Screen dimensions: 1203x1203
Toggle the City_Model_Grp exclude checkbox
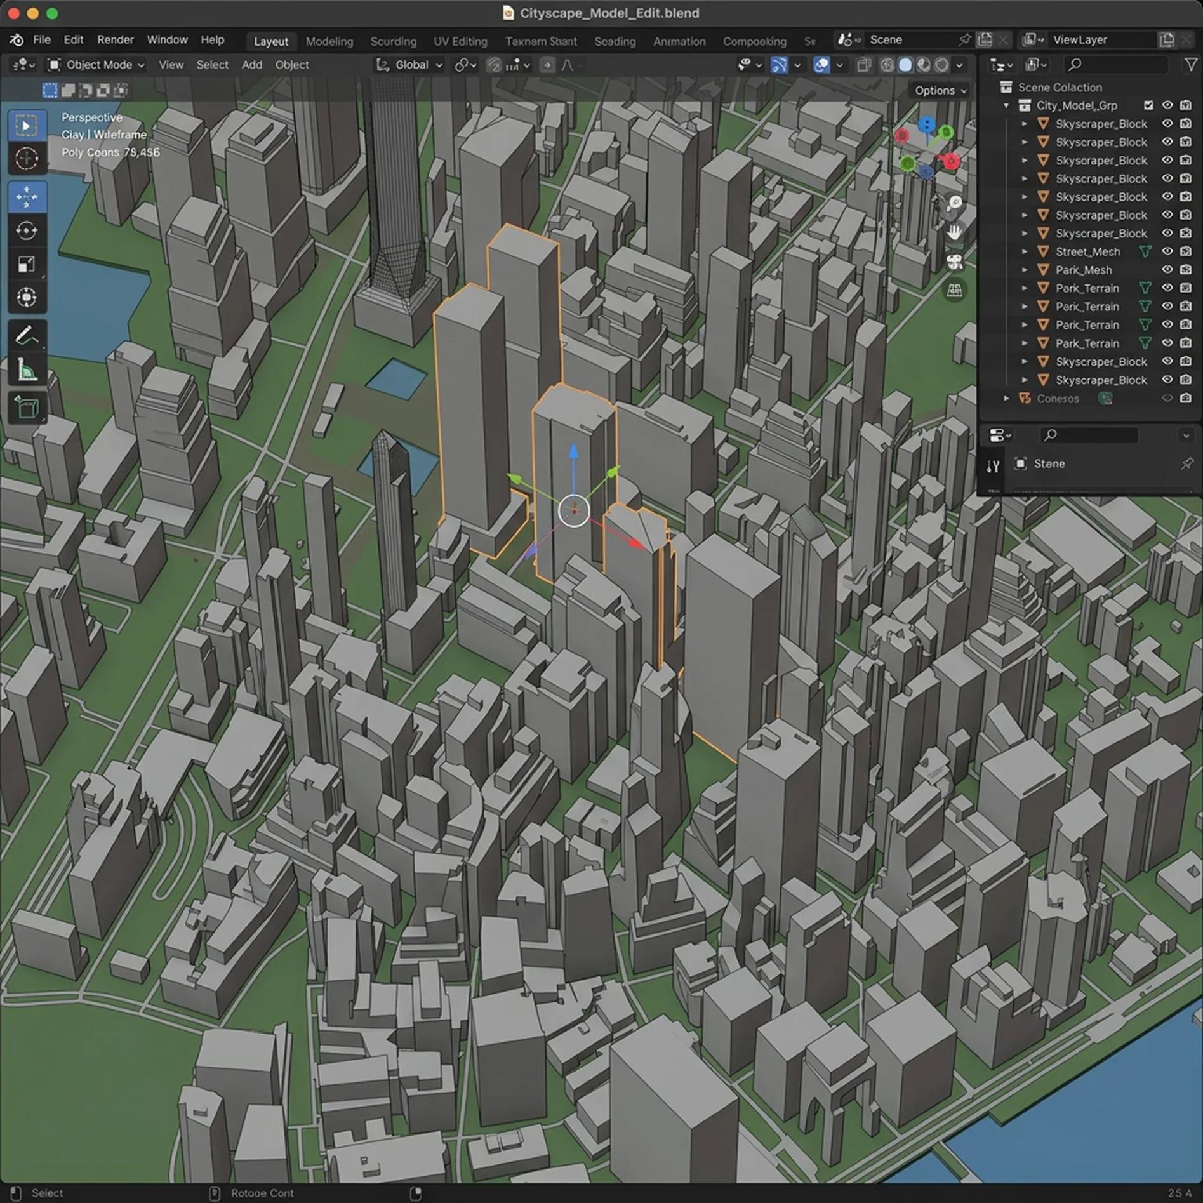pyautogui.click(x=1148, y=105)
